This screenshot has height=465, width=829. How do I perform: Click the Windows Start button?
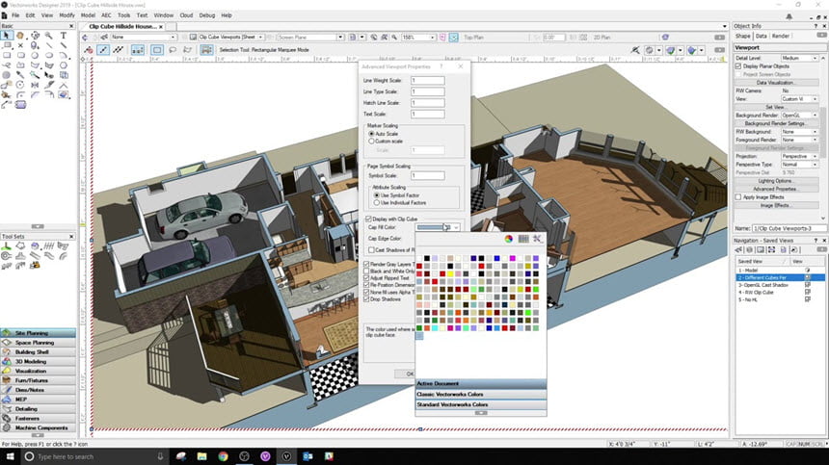point(10,456)
